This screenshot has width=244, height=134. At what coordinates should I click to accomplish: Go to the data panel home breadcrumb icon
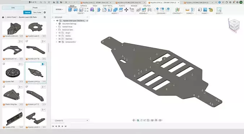pyautogui.click(x=3, y=17)
